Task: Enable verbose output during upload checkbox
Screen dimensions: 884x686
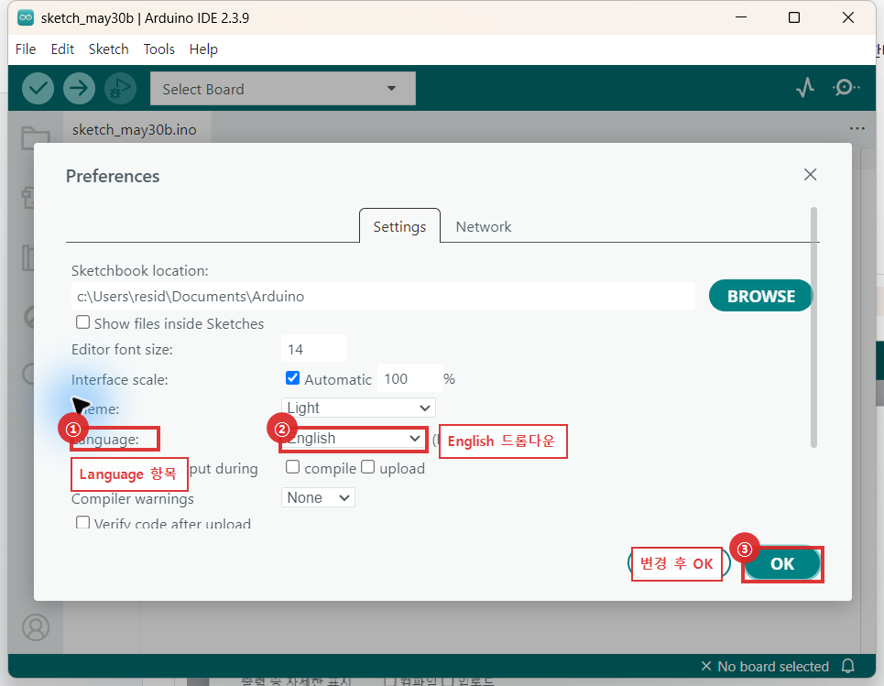Action: tap(367, 467)
